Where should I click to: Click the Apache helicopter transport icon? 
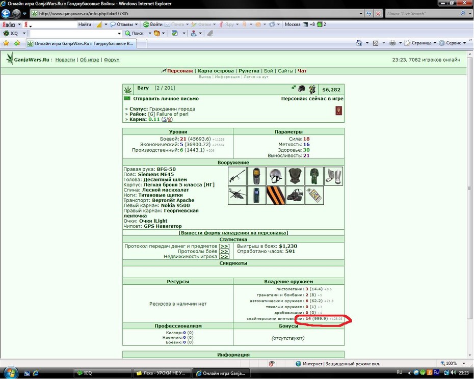(237, 195)
